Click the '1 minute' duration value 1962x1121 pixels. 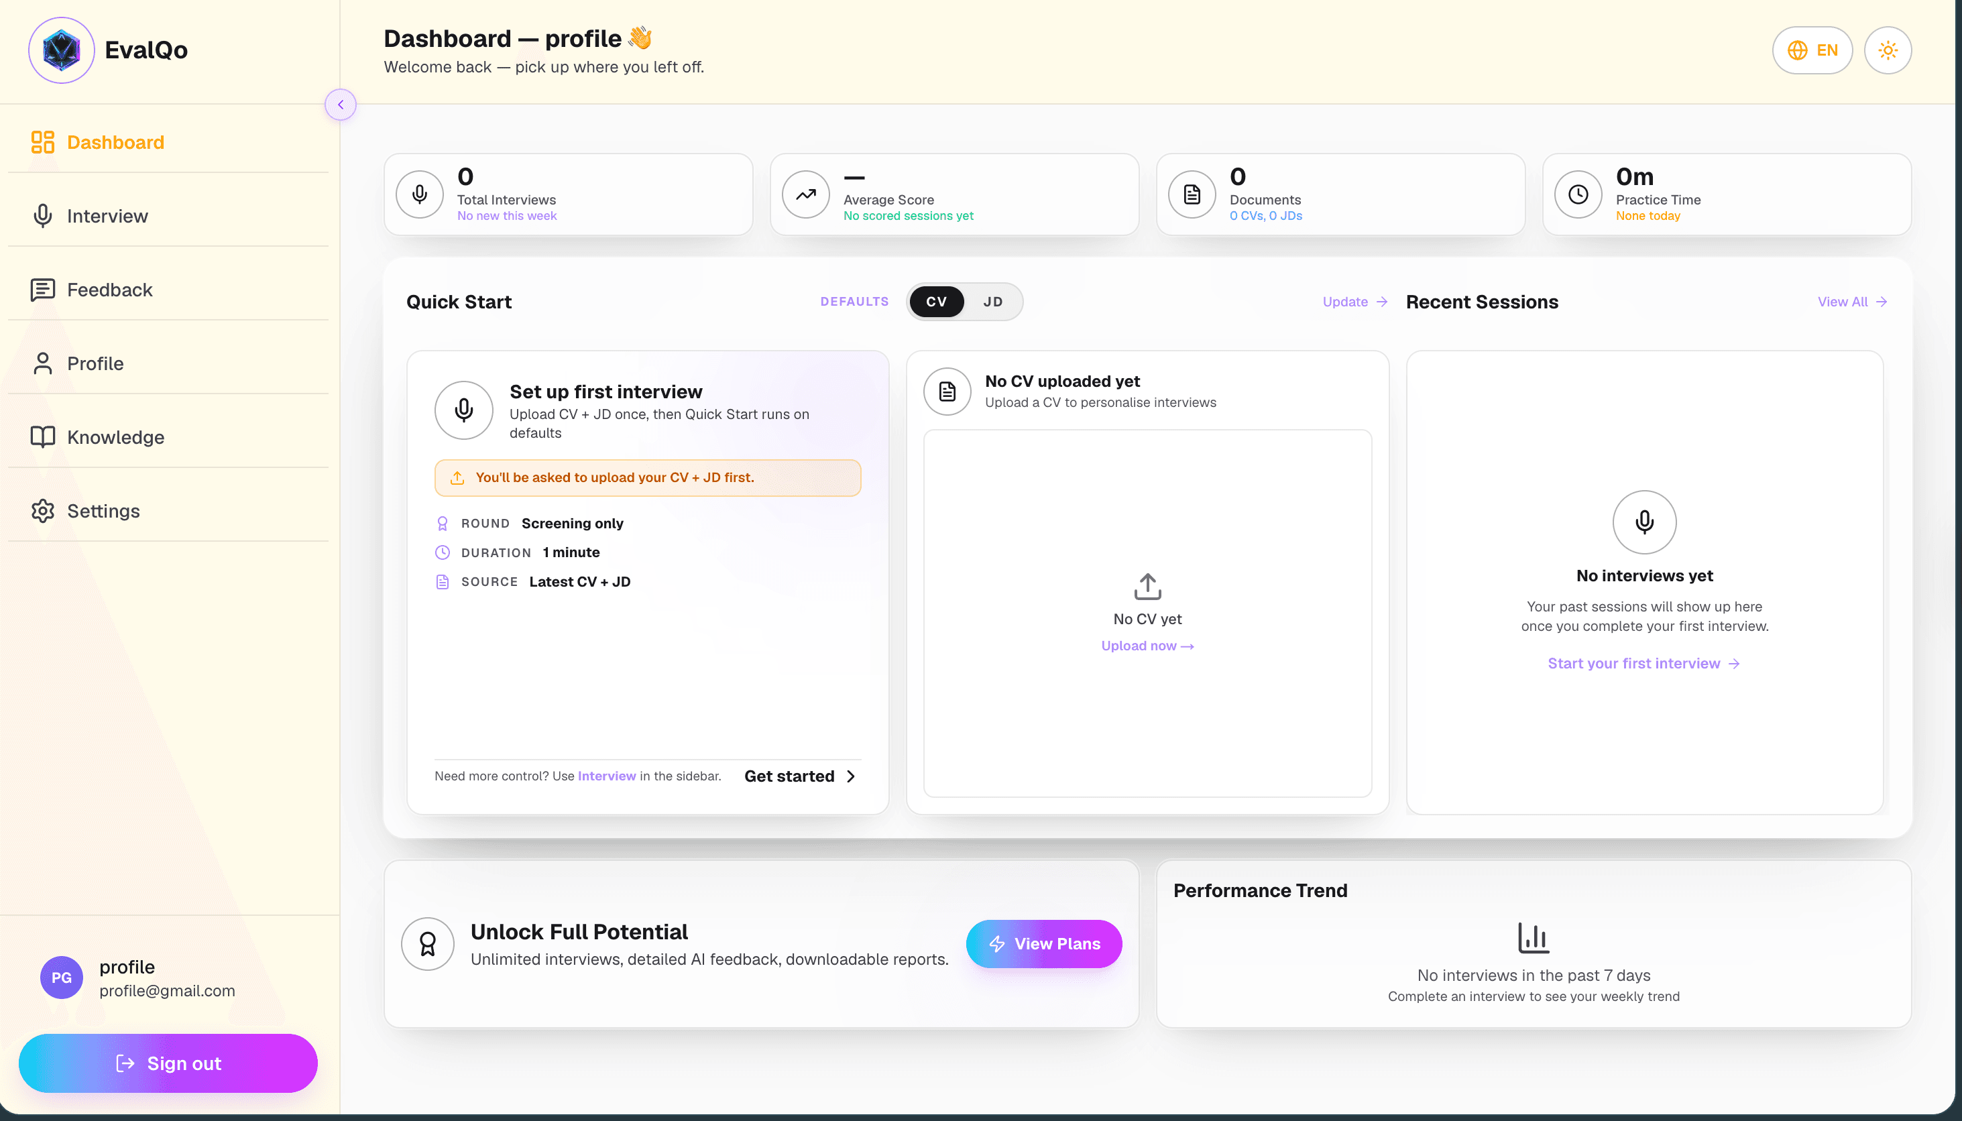571,553
